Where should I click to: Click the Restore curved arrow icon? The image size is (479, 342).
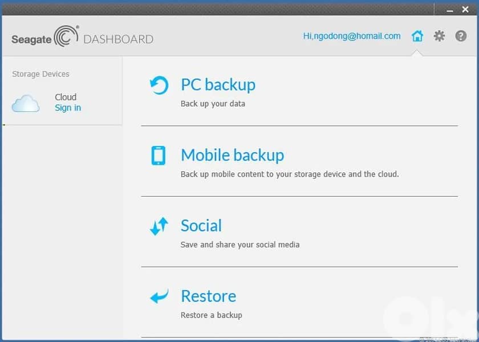[159, 296]
